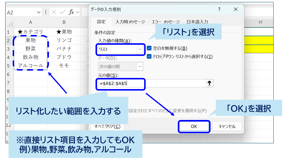The height and width of the screenshot is (160, 286).
Task: Switch to the 日本語入力 tab
Action: [x=197, y=22]
